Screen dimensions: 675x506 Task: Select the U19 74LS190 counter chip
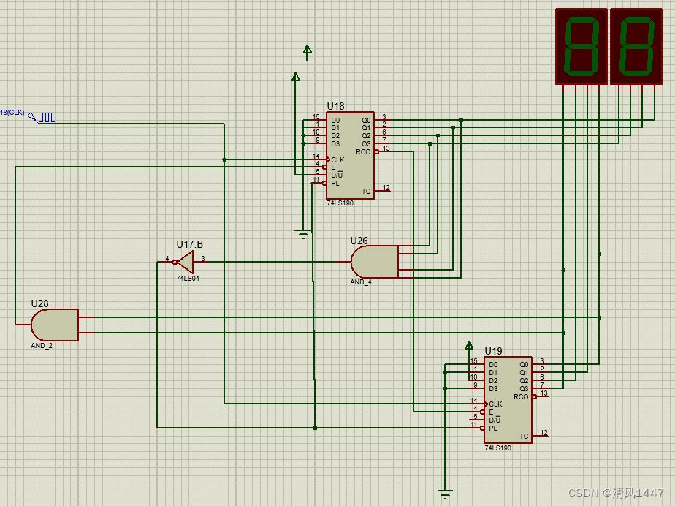tap(508, 400)
